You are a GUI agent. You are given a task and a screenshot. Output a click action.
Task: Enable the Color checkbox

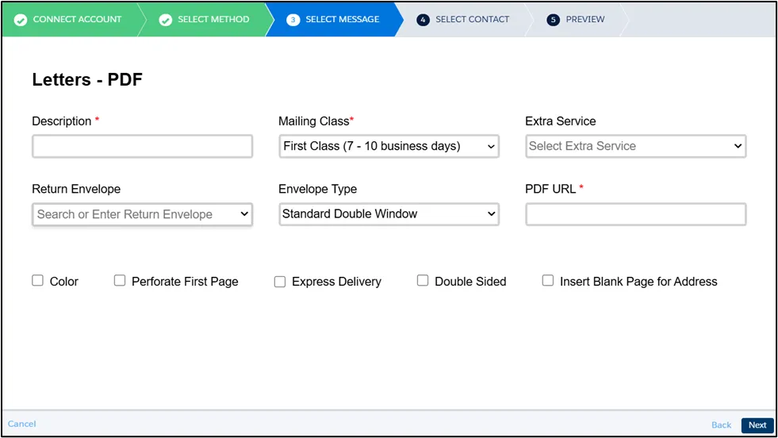click(37, 281)
